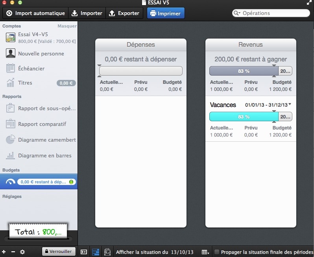
Task: Click the 200,00 € restant à gagner text
Action: pos(251,59)
